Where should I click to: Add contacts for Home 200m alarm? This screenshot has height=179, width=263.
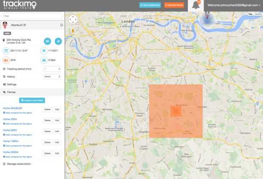[18, 124]
